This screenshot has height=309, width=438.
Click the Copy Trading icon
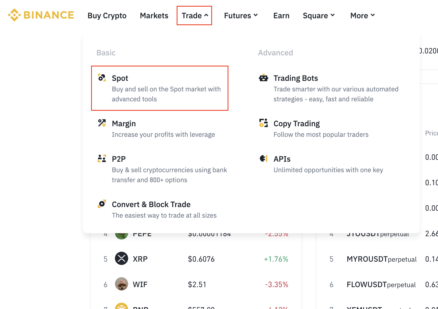pos(264,123)
